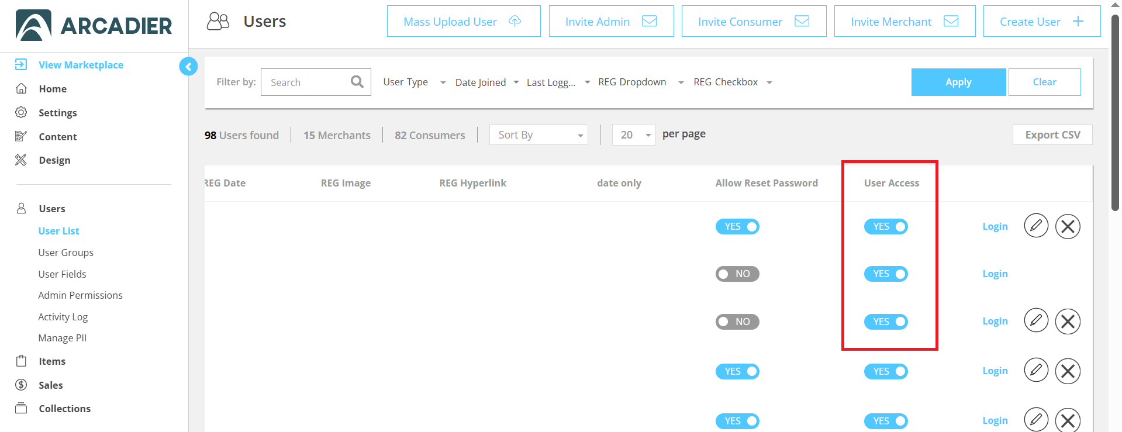Edit the third user row with pencil icon
The width and height of the screenshot is (1122, 432).
(x=1036, y=320)
